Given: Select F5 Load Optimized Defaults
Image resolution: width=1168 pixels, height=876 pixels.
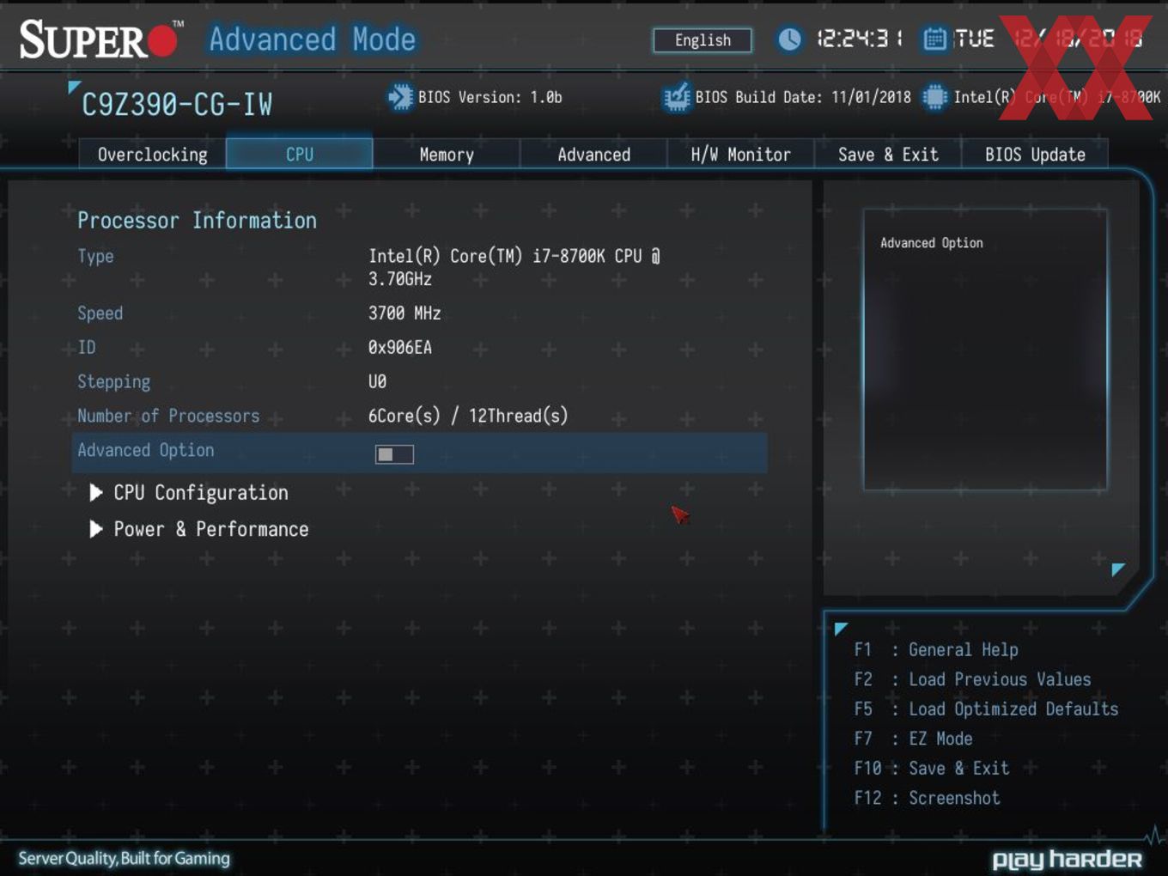Looking at the screenshot, I should coord(986,709).
